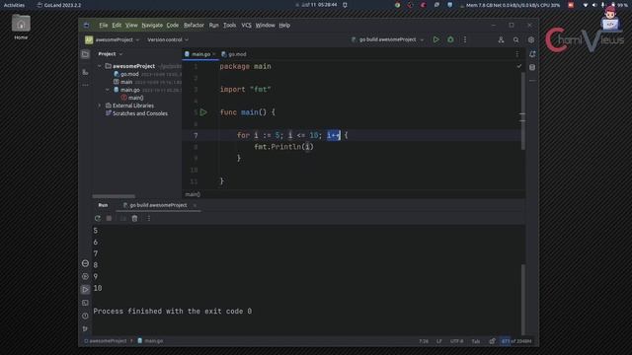Viewport: 632px width, 355px height.
Task: Open the Notifications bell on the right sidebar
Action: pos(532,54)
